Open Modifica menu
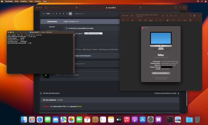The height and width of the screenshot is (125, 208). [24, 1]
